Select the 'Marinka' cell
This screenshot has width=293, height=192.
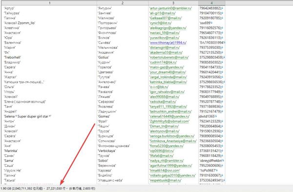[x=11, y=151]
